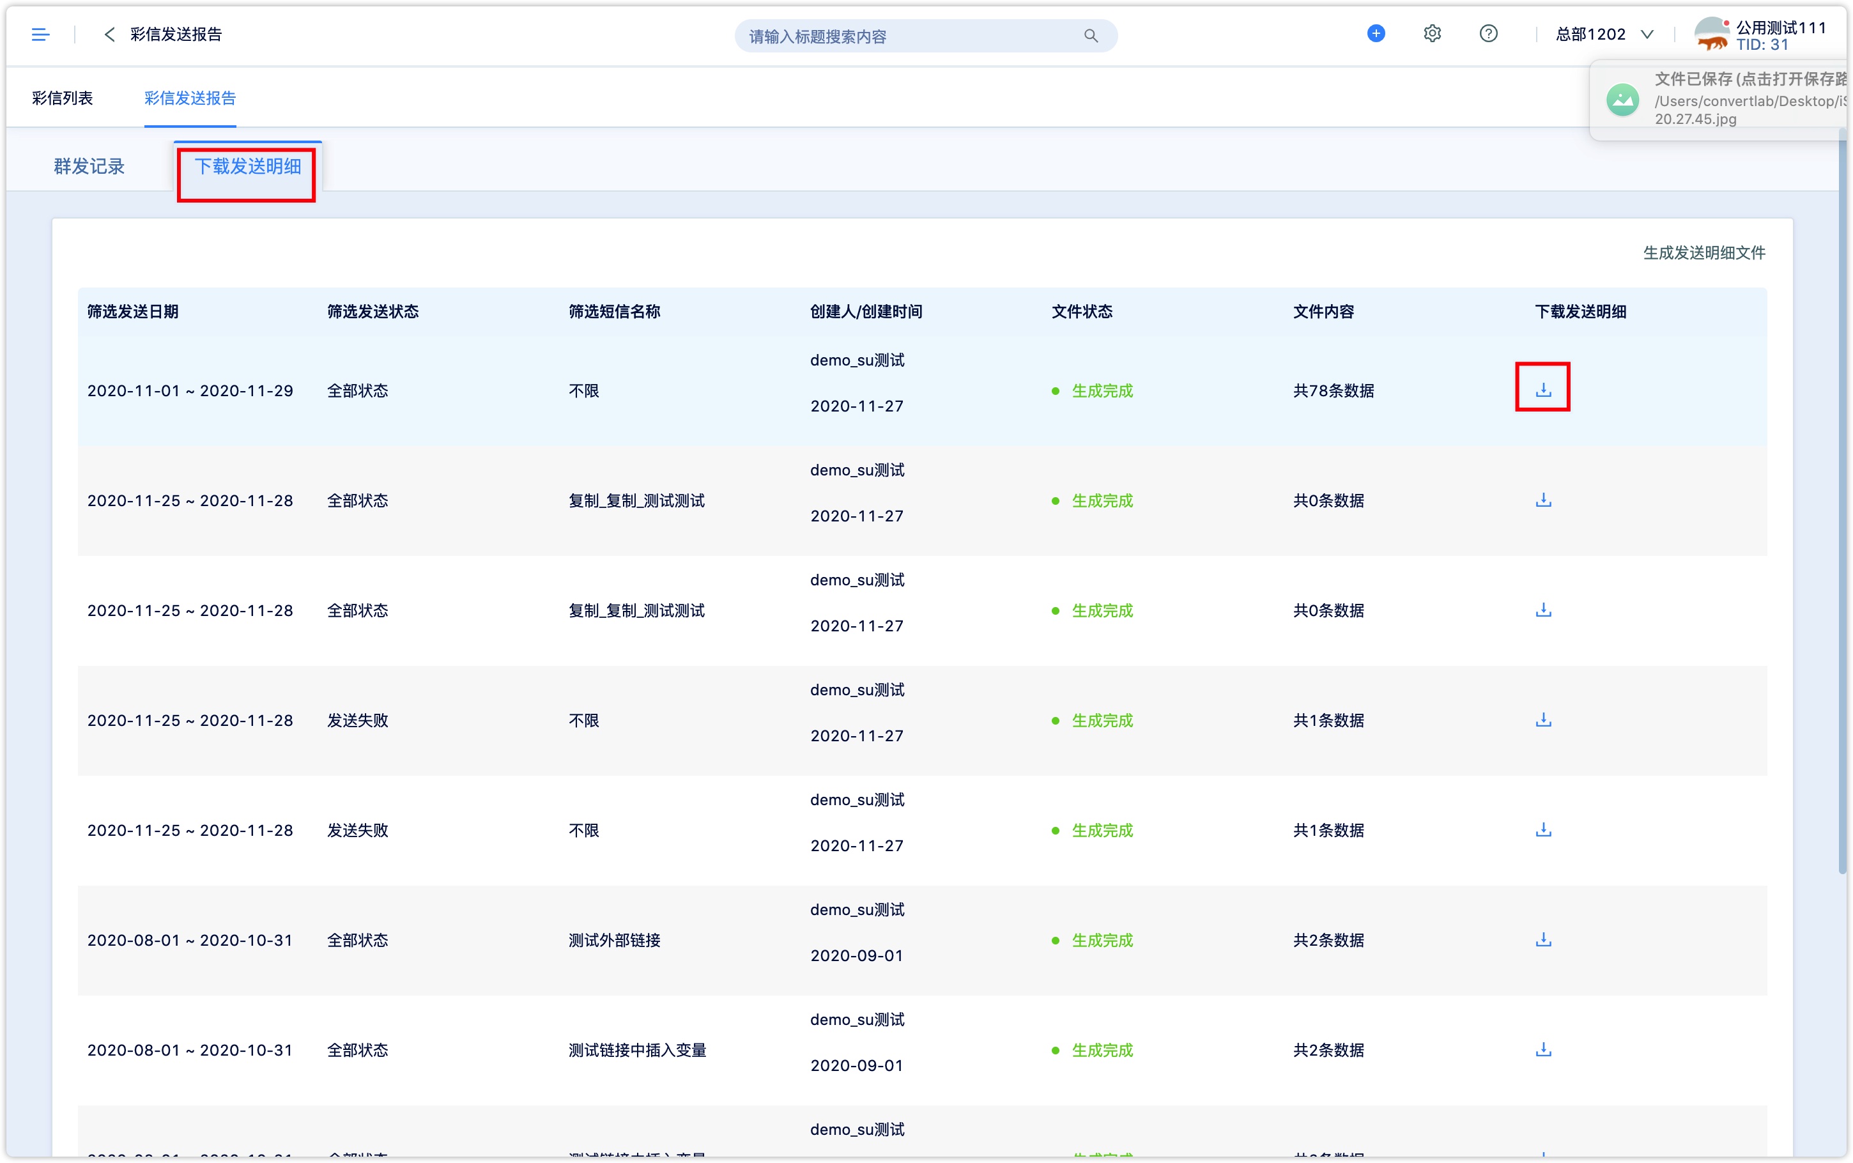This screenshot has height=1163, width=1853.
Task: Click the 文件状态 column header
Action: point(1082,312)
